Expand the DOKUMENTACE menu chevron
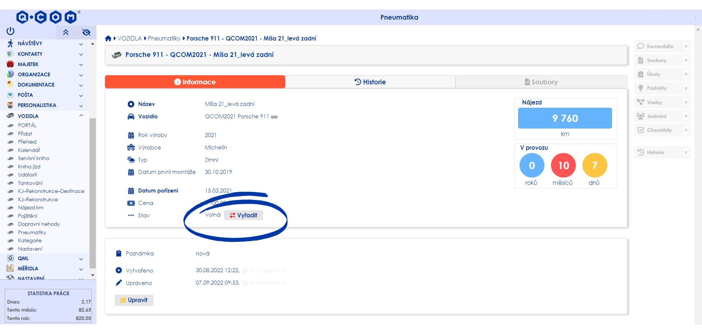 (x=81, y=85)
